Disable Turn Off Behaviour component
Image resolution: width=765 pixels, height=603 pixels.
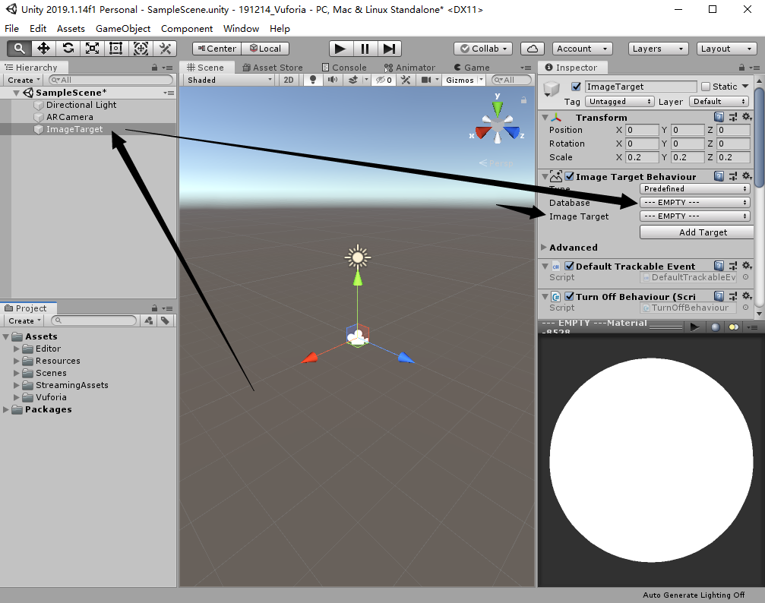569,296
